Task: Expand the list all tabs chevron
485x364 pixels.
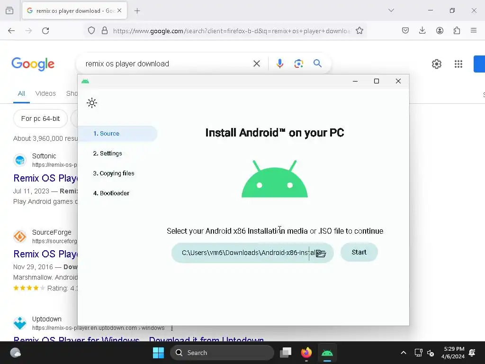Action: point(391,10)
